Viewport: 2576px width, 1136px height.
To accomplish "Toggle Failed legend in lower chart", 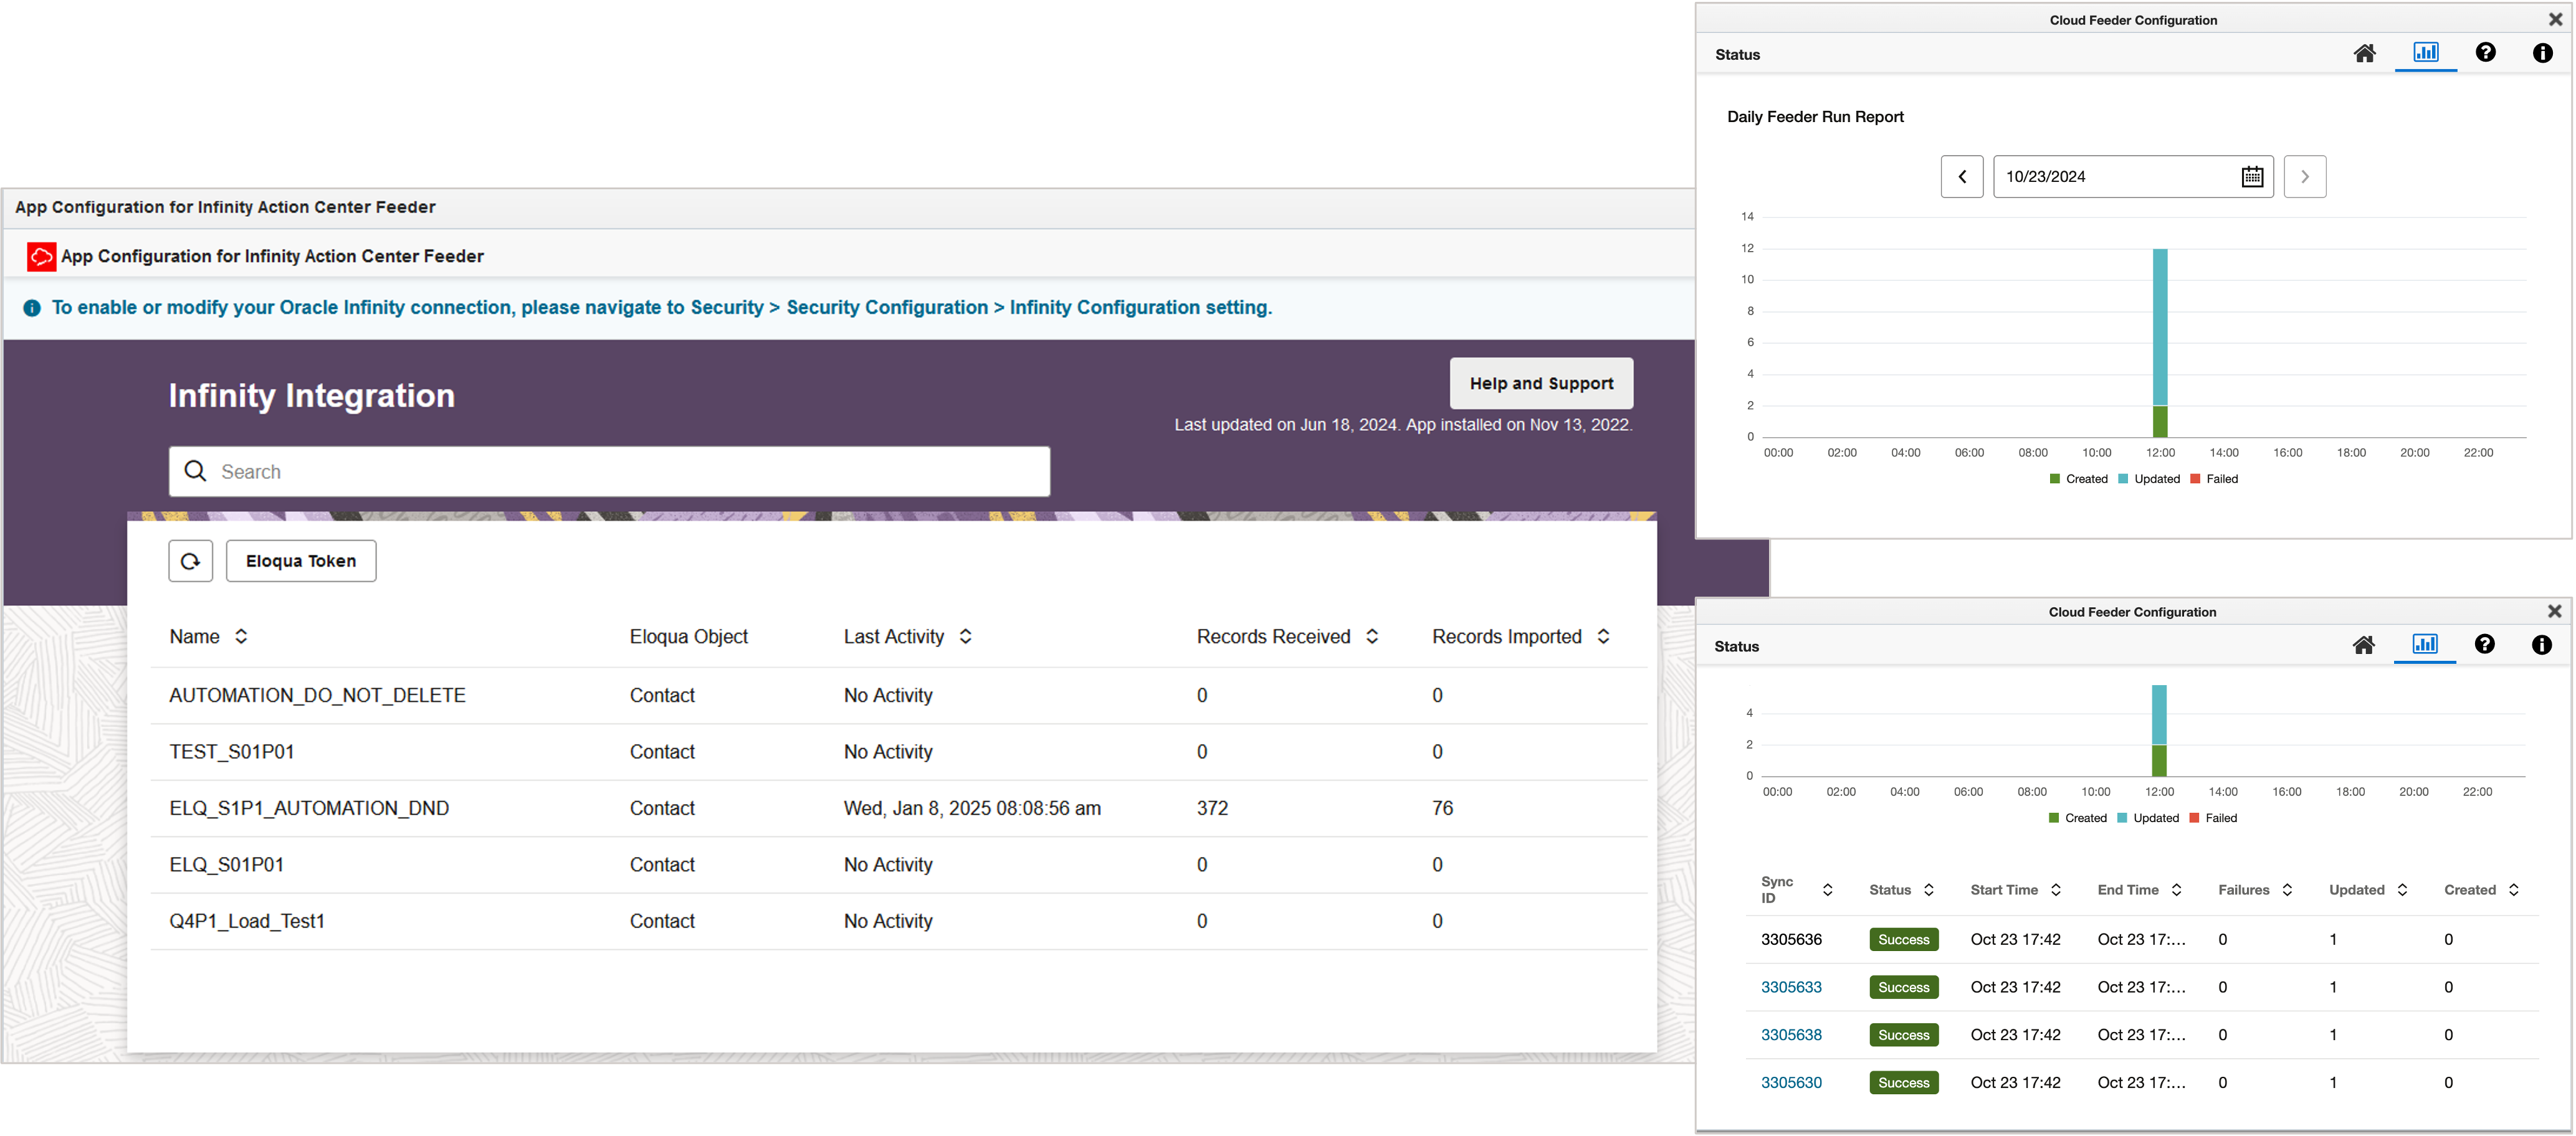I will pyautogui.click(x=2213, y=818).
